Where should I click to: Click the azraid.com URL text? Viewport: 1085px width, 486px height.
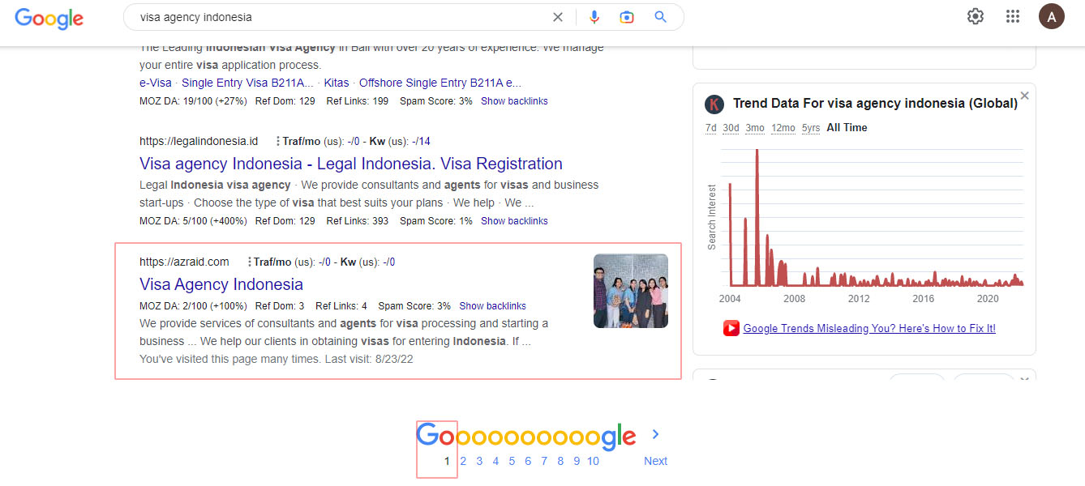(184, 262)
